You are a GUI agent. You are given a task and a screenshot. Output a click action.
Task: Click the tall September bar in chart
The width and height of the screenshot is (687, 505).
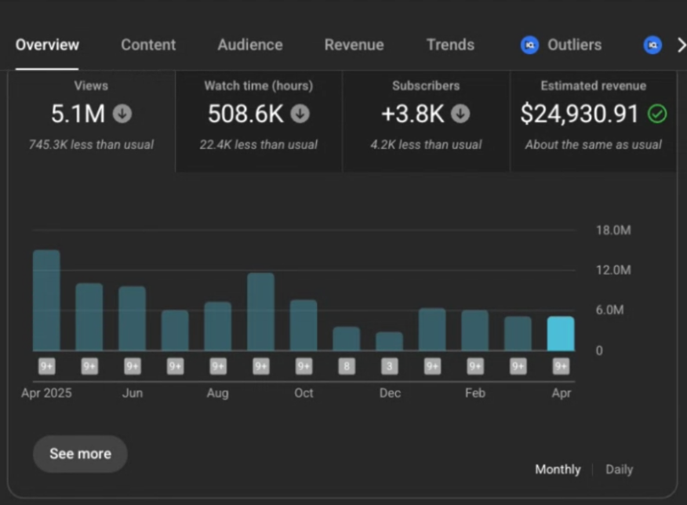point(260,312)
